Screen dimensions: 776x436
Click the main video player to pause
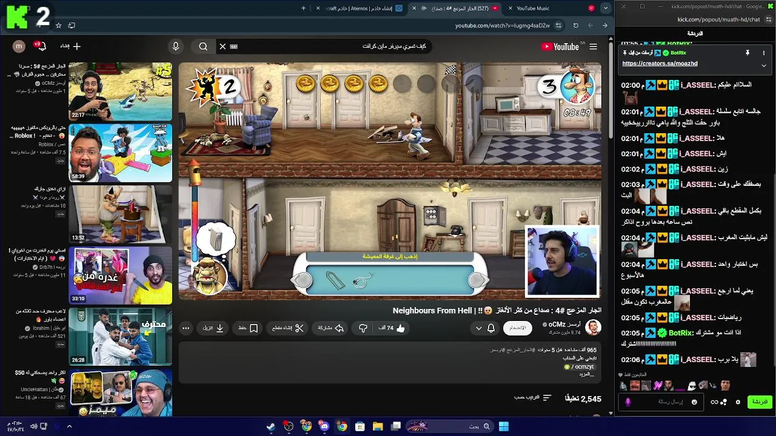pos(390,180)
